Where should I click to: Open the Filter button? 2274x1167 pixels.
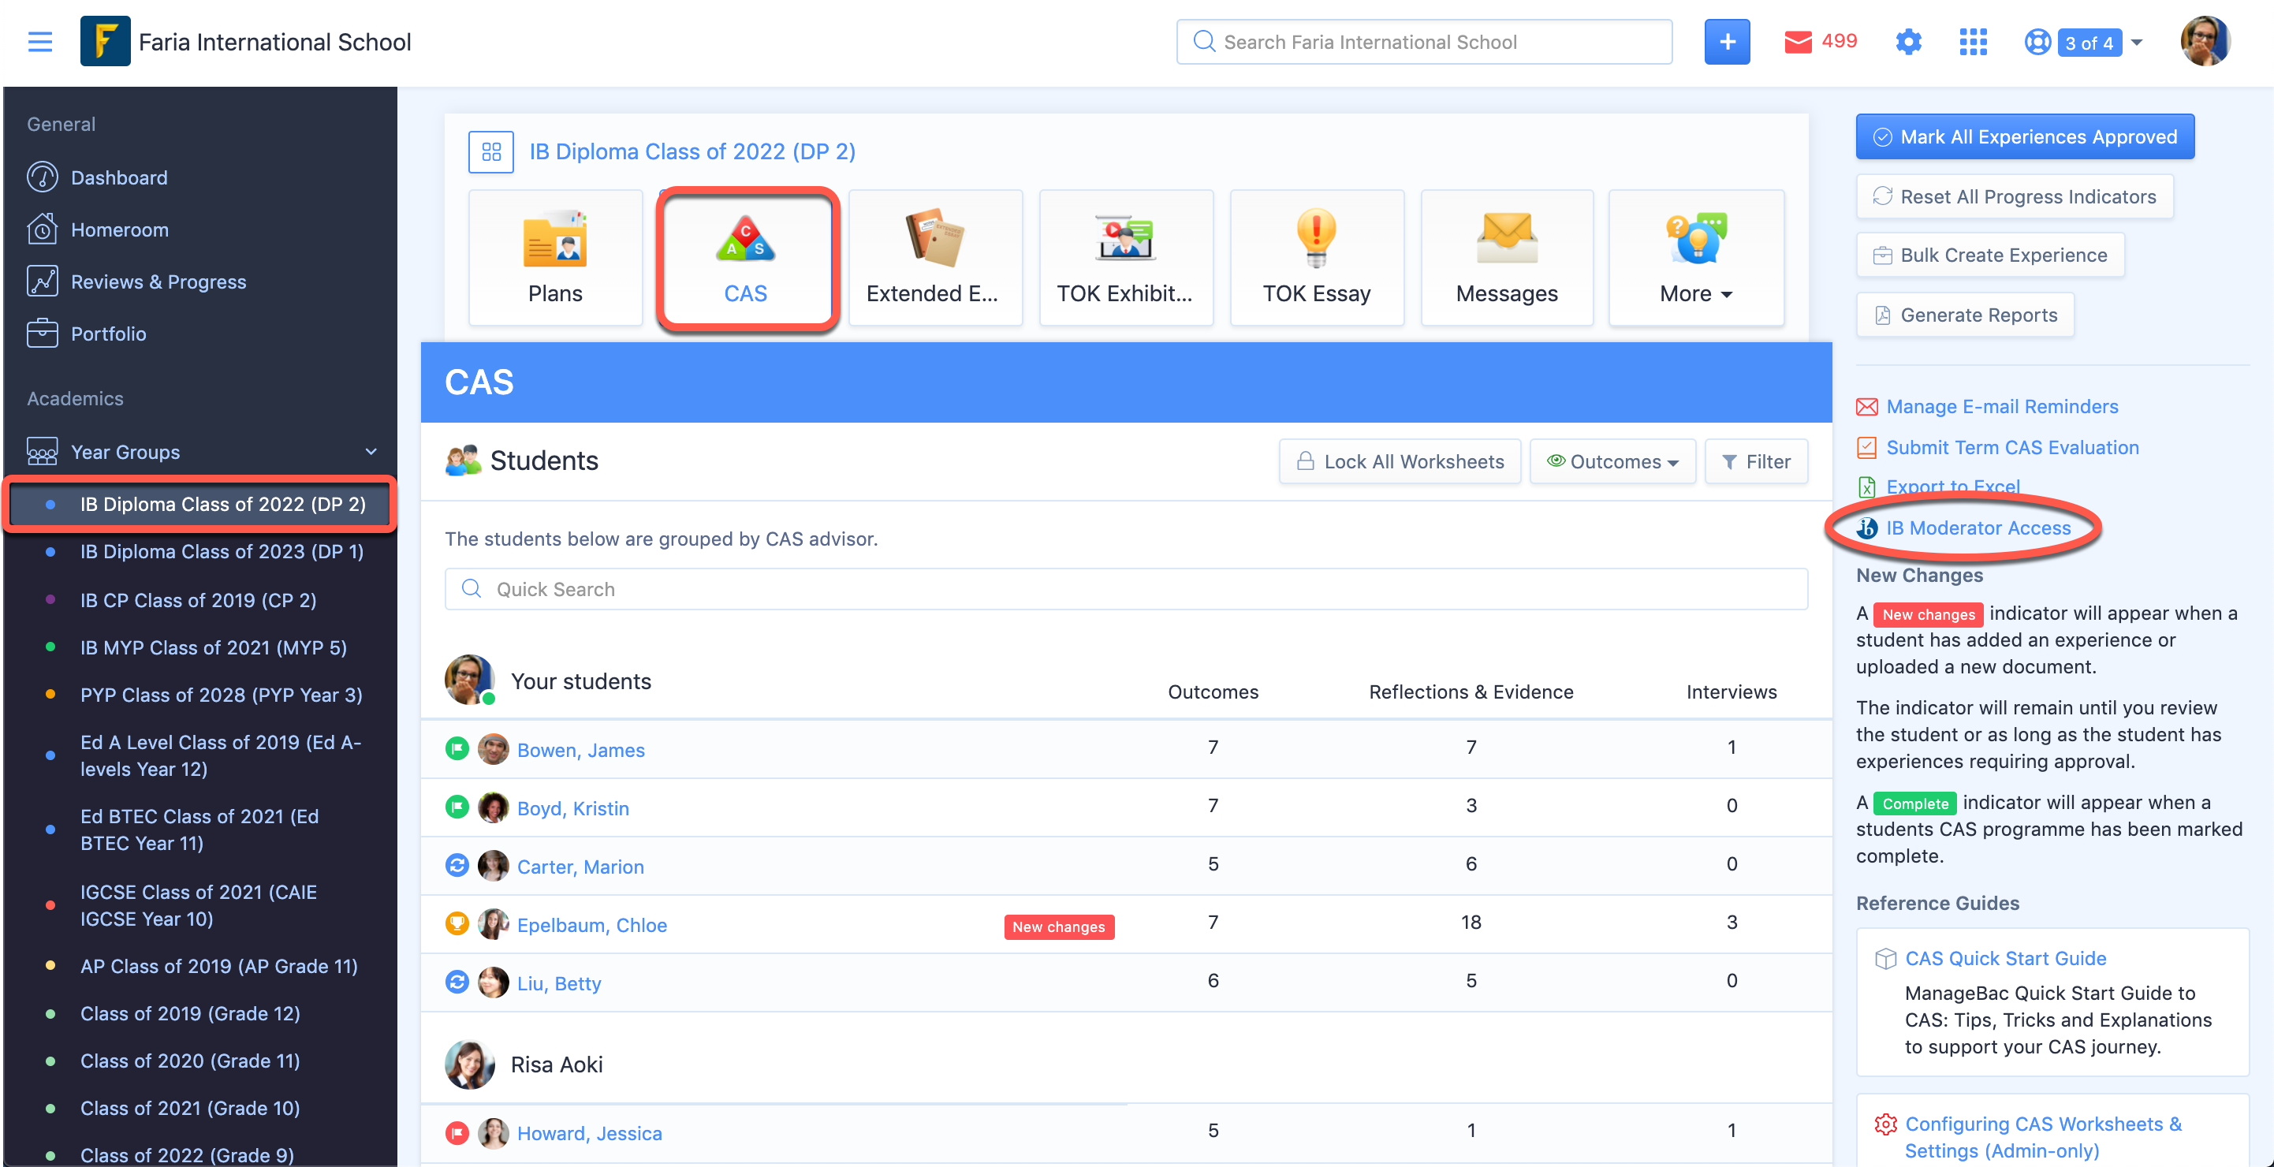pos(1755,462)
